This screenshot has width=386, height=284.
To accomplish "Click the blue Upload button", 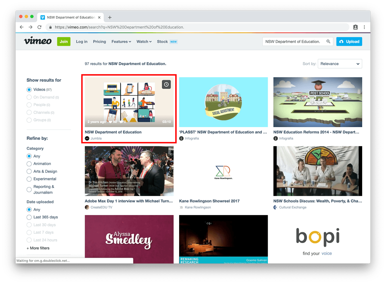I will pos(349,42).
